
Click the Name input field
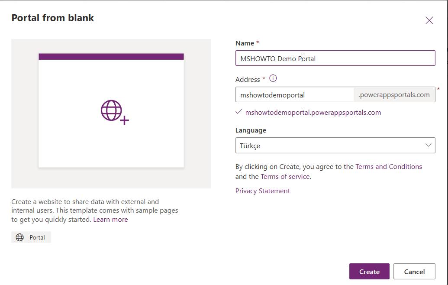(335, 58)
